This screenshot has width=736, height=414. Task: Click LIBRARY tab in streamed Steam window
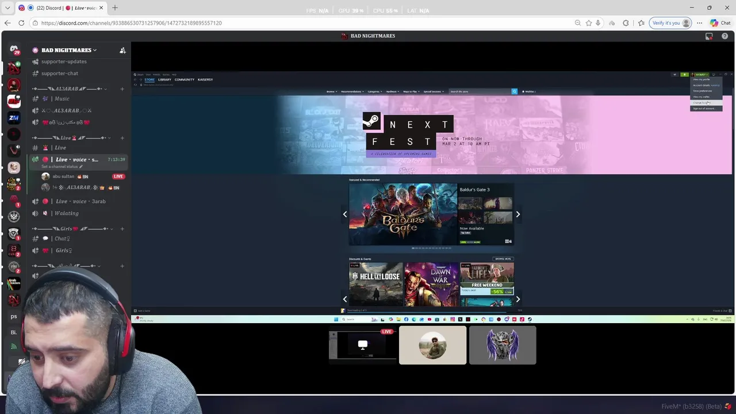164,79
